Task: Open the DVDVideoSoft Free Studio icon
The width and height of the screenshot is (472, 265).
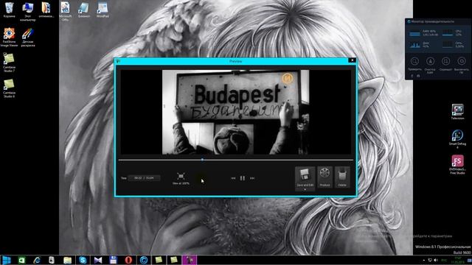Action: point(457,164)
